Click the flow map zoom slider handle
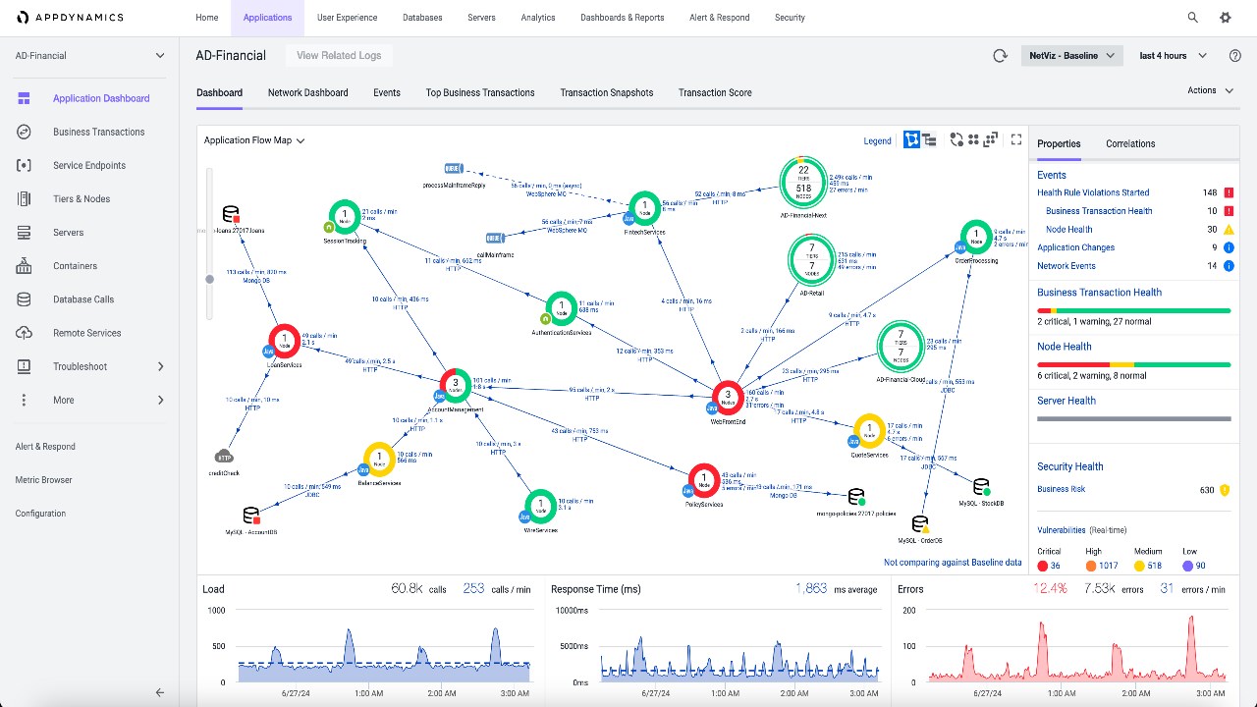 pyautogui.click(x=208, y=279)
